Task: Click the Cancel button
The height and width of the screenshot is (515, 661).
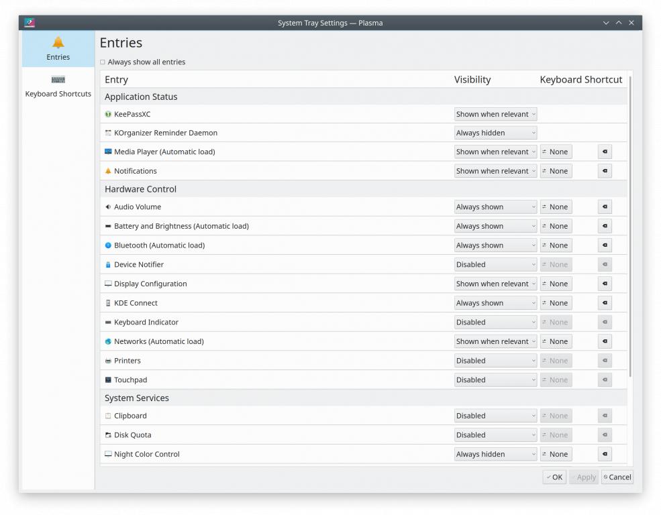Action: point(617,477)
